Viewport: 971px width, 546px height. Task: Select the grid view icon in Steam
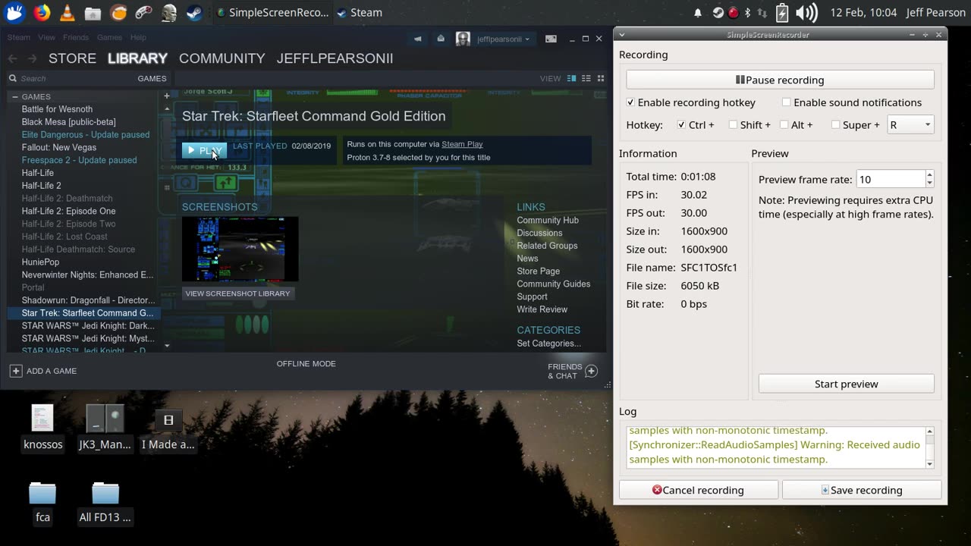click(601, 78)
